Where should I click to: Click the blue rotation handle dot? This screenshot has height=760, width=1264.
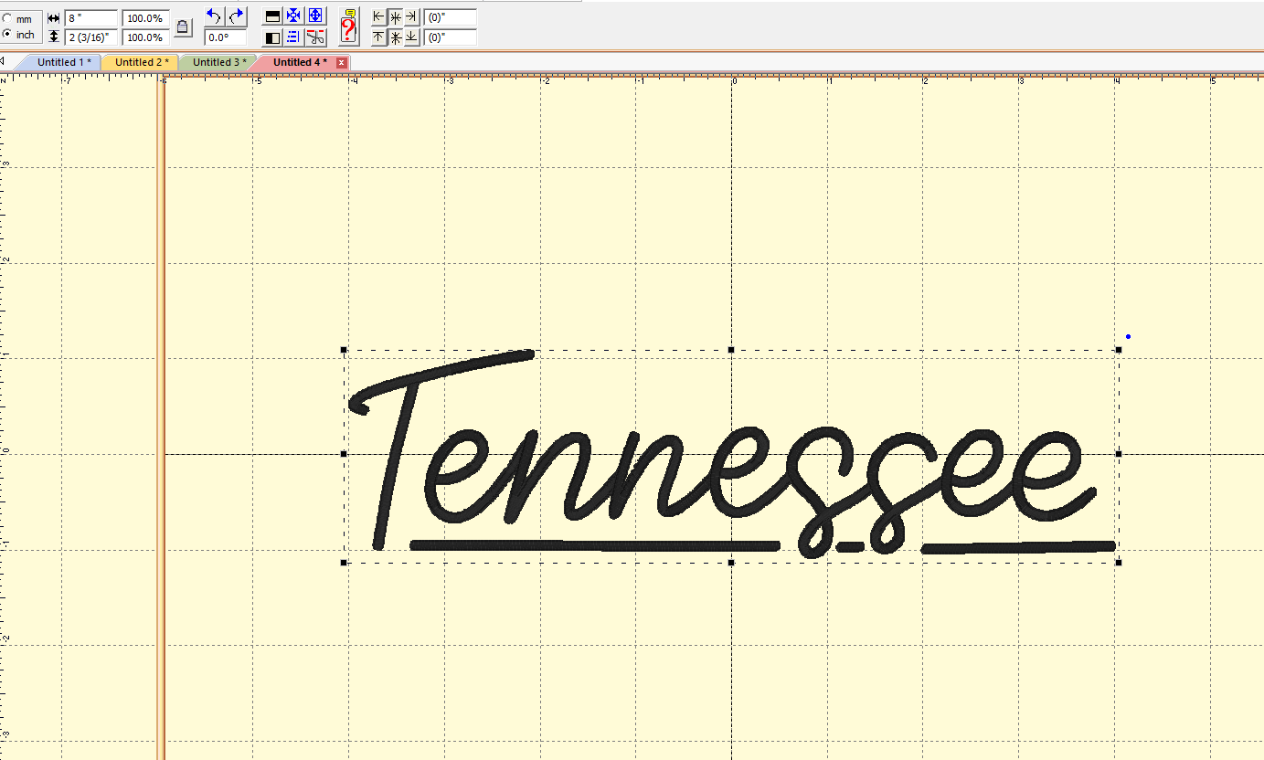(x=1129, y=337)
